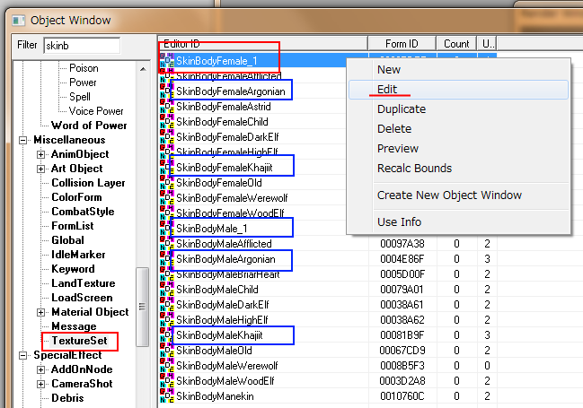Select the Word of Power tree item

(89, 126)
